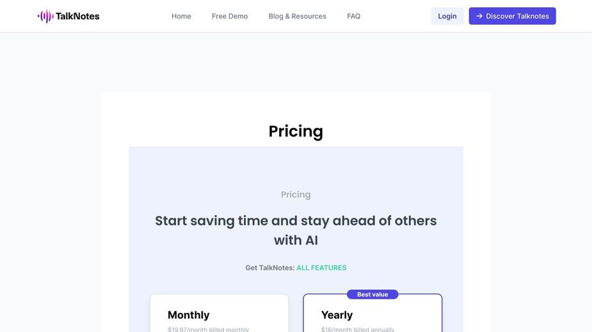Click the Best value badge
The width and height of the screenshot is (592, 332).
(372, 294)
